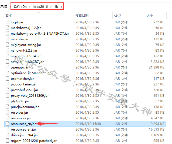Click the 972 KB size value
Image resolution: width=172 pixels, height=144 pixels.
tap(159, 22)
